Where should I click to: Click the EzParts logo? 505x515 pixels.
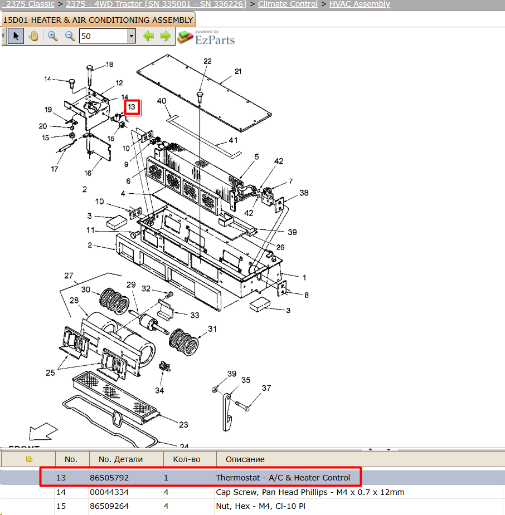point(206,37)
